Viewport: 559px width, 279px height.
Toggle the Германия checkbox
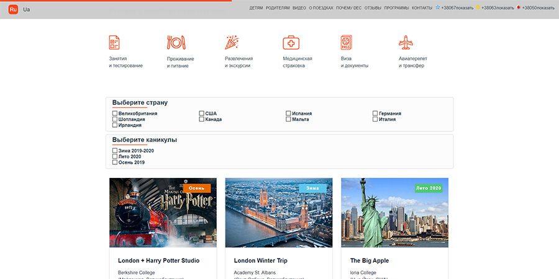(x=375, y=113)
